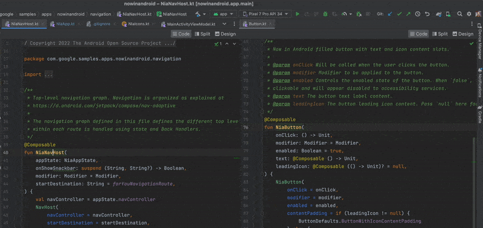Click Git commit green checkmark
The width and height of the screenshot is (483, 228).
coord(400,14)
